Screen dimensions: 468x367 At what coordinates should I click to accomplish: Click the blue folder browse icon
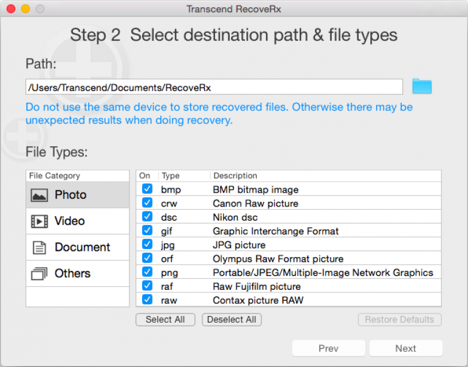coord(422,86)
